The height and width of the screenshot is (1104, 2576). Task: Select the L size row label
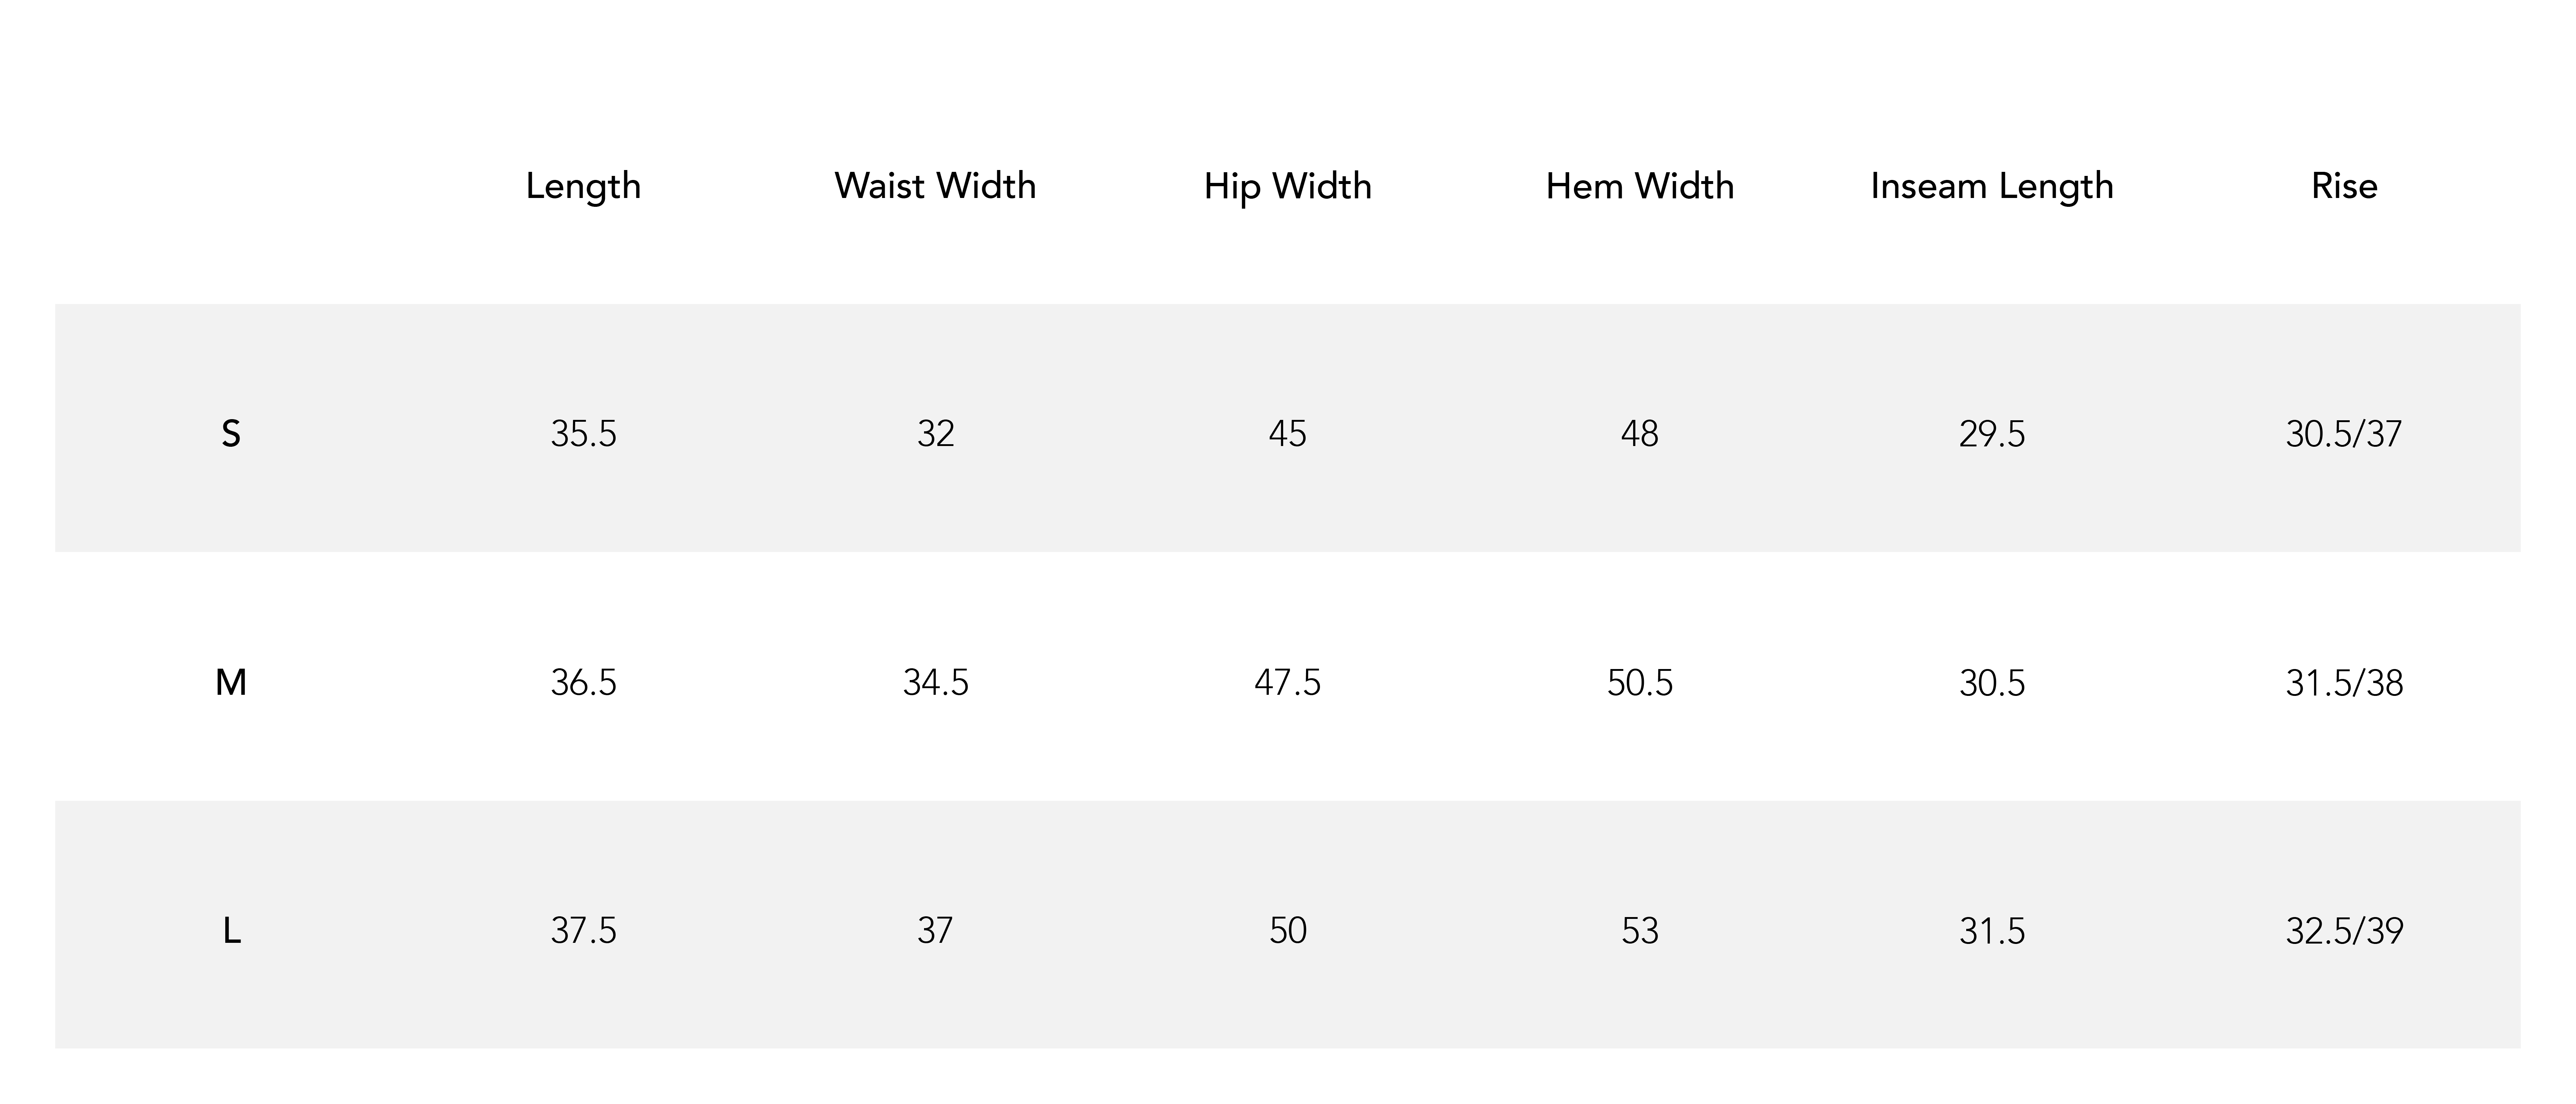click(231, 931)
